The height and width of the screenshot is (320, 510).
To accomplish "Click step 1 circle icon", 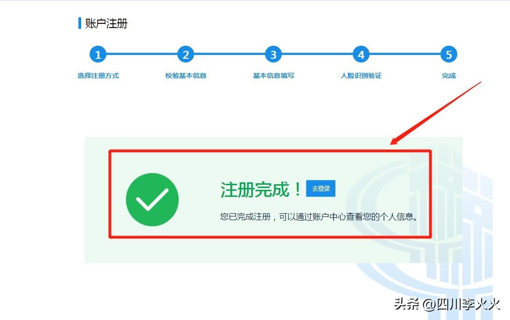I will point(98,54).
